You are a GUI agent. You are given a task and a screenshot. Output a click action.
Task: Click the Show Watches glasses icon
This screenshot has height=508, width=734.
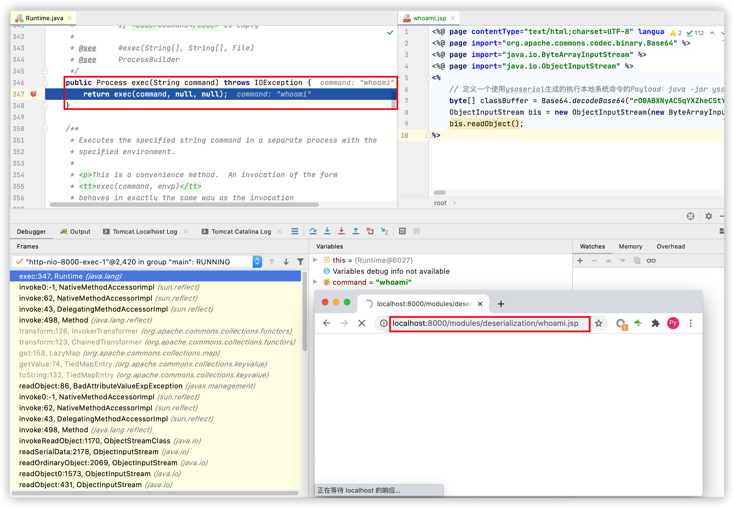point(651,261)
